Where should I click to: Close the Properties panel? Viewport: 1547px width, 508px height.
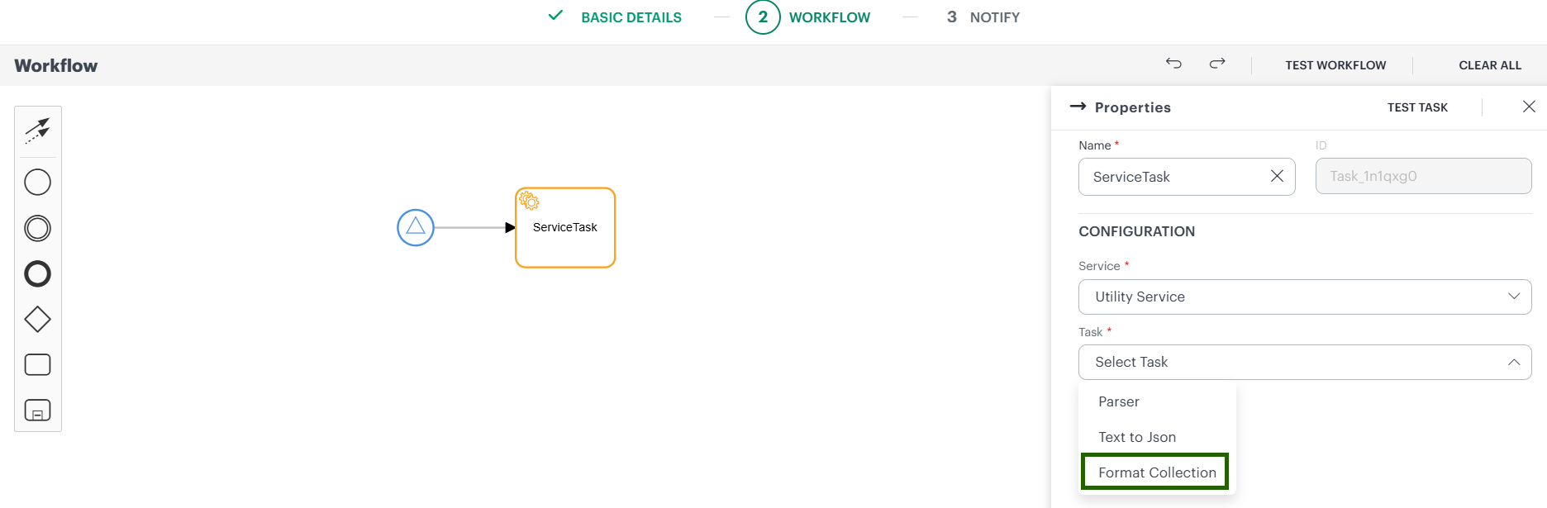[1529, 107]
